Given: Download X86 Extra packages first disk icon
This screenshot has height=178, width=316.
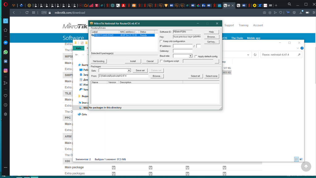Looking at the screenshot, I should point(114,174).
